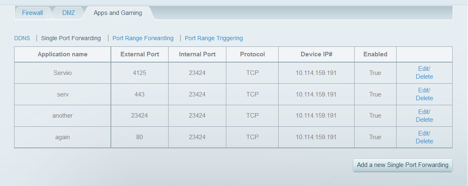Select Single Port Forwarding sub-tab
Screen dimensions: 468x186
click(71, 38)
